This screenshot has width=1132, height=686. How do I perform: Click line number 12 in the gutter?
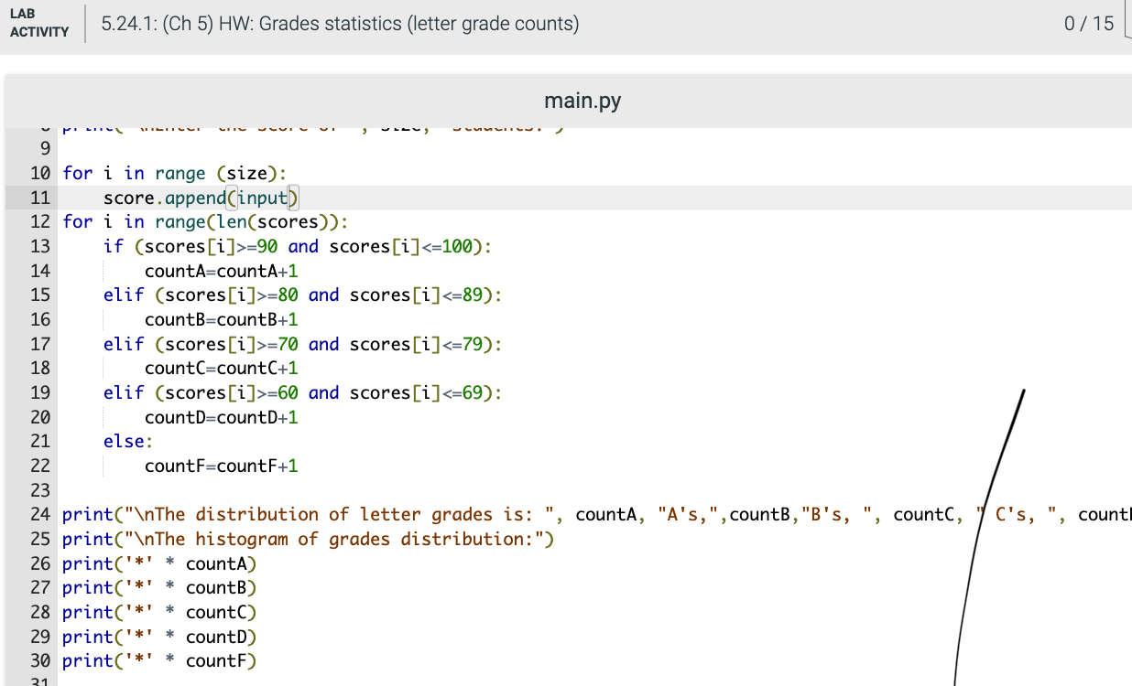click(40, 221)
